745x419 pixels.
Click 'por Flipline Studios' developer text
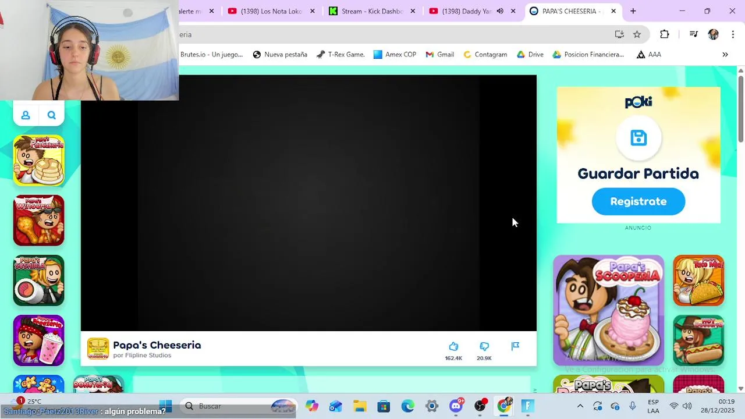click(x=142, y=356)
